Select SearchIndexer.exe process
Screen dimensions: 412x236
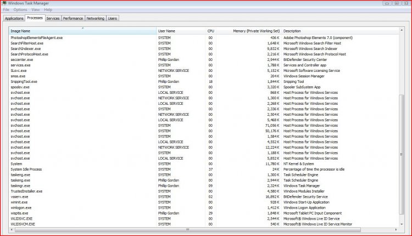[x=204, y=49]
